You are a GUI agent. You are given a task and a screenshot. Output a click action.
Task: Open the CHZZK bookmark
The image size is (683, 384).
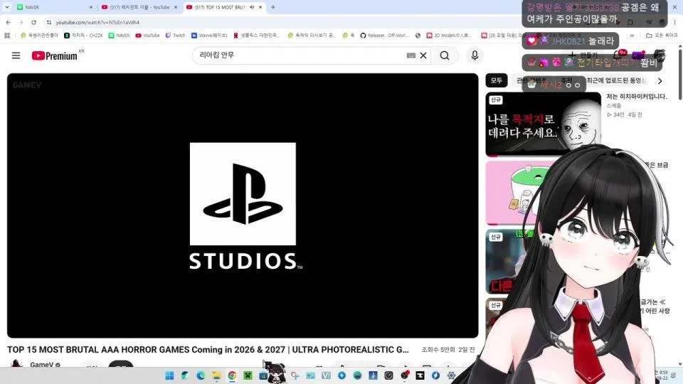tap(83, 36)
